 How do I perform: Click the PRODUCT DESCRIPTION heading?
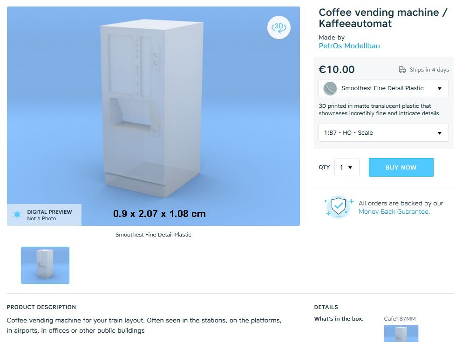click(x=41, y=307)
